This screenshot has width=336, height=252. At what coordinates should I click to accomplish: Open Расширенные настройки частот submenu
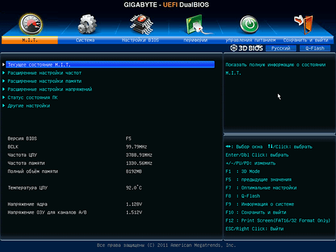pyautogui.click(x=45, y=73)
